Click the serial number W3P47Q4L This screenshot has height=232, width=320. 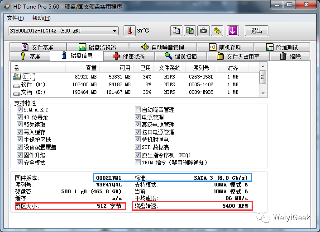point(109,185)
